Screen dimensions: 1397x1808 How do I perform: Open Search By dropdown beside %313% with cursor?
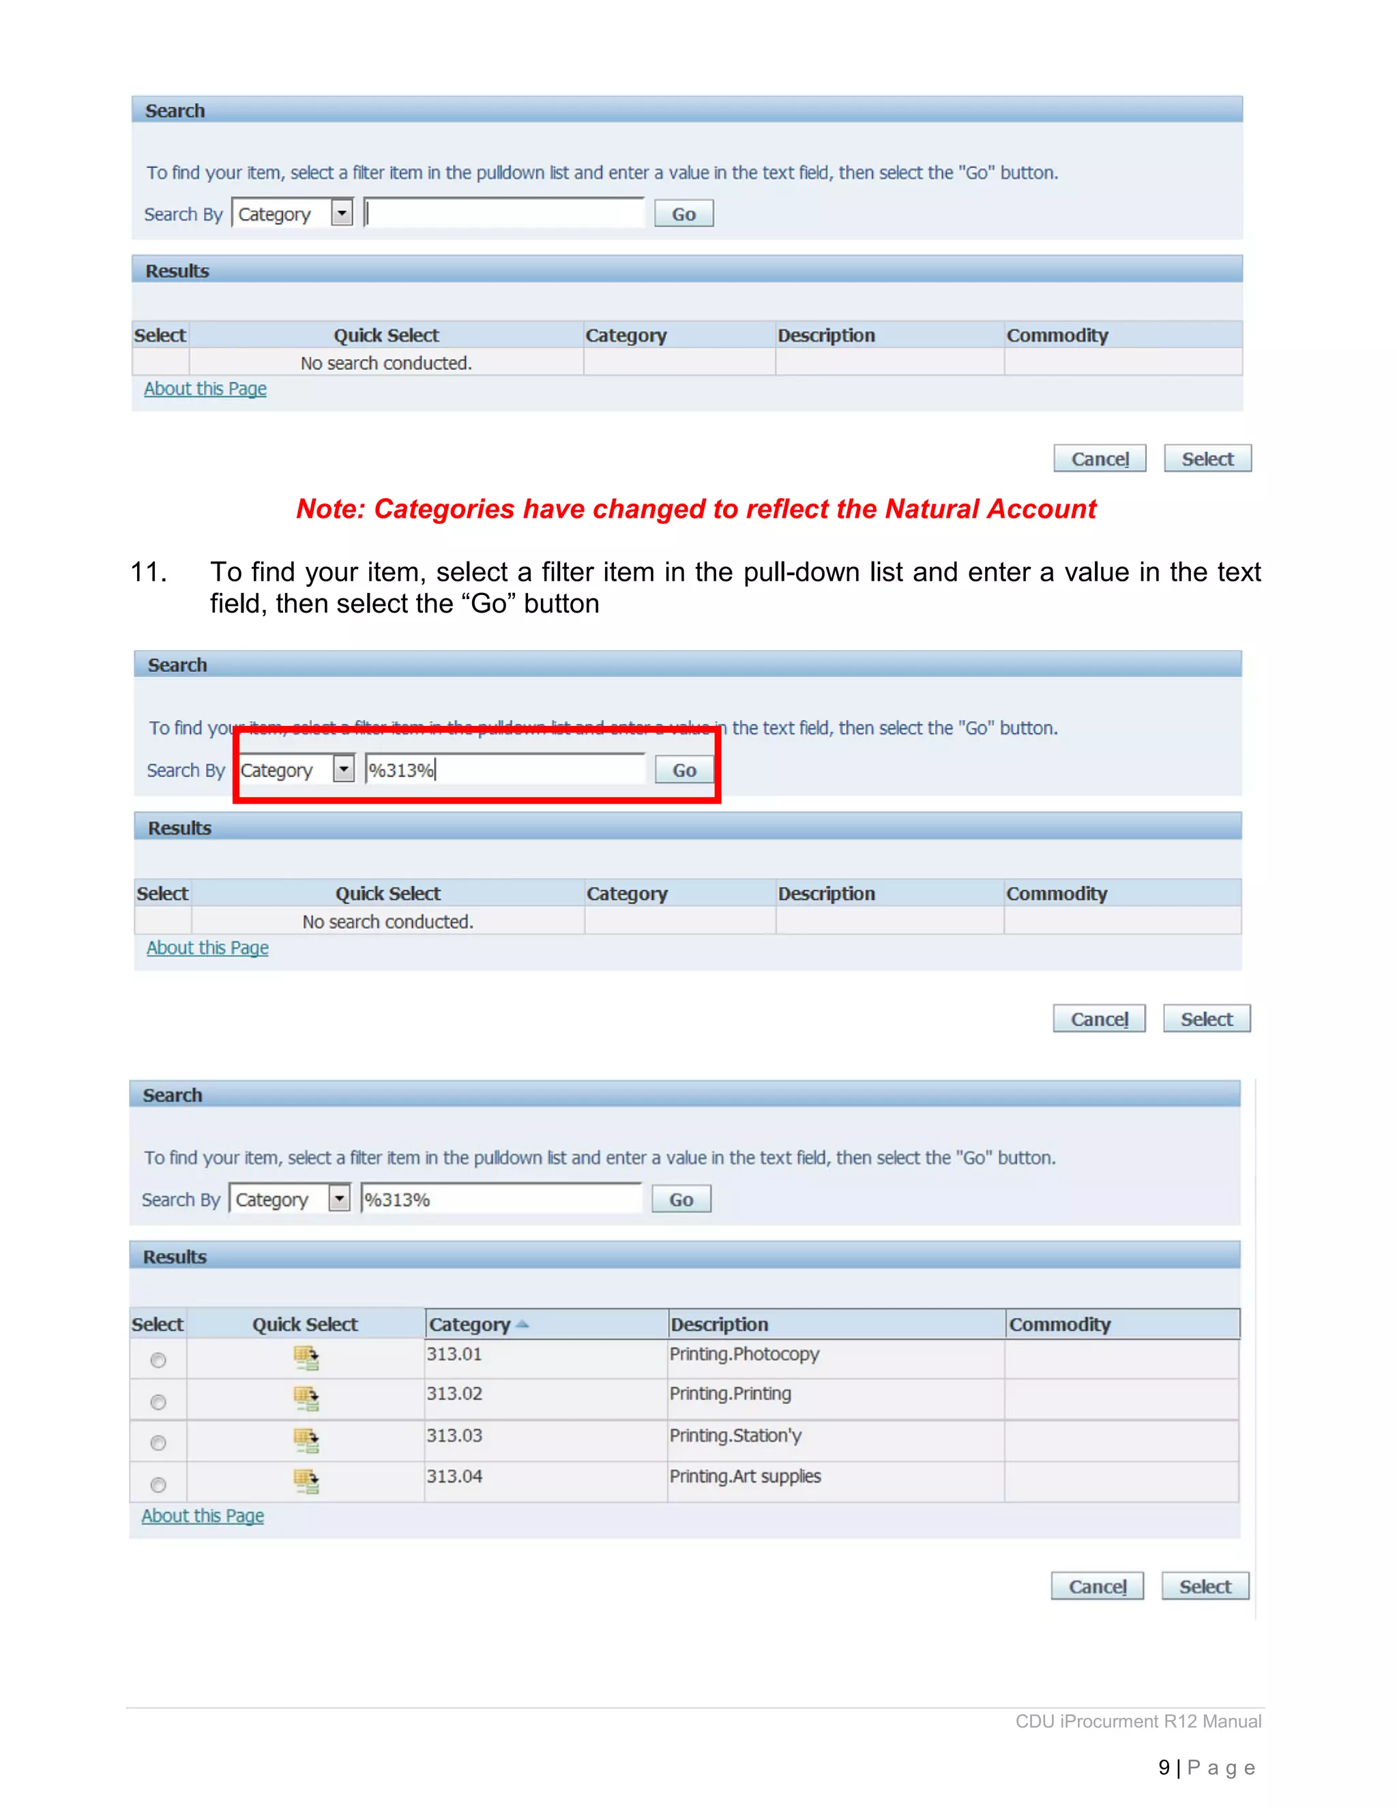(x=344, y=769)
